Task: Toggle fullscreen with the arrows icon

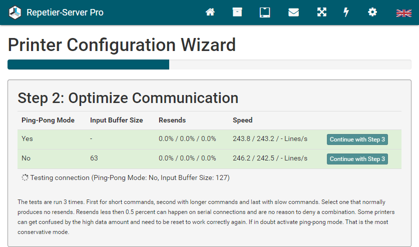Action: [x=321, y=12]
